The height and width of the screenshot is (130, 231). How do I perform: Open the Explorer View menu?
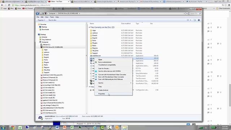tap(47, 17)
